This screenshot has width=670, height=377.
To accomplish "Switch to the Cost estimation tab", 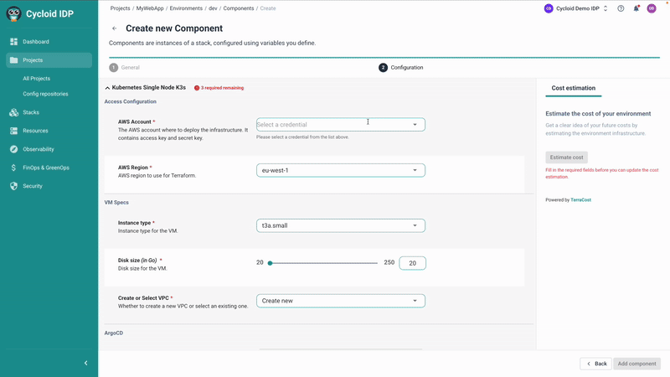I will click(x=573, y=88).
